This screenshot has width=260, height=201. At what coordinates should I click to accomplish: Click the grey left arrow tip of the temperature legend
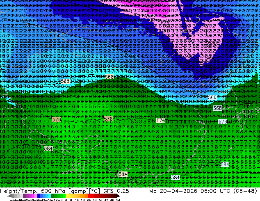coord(9,196)
